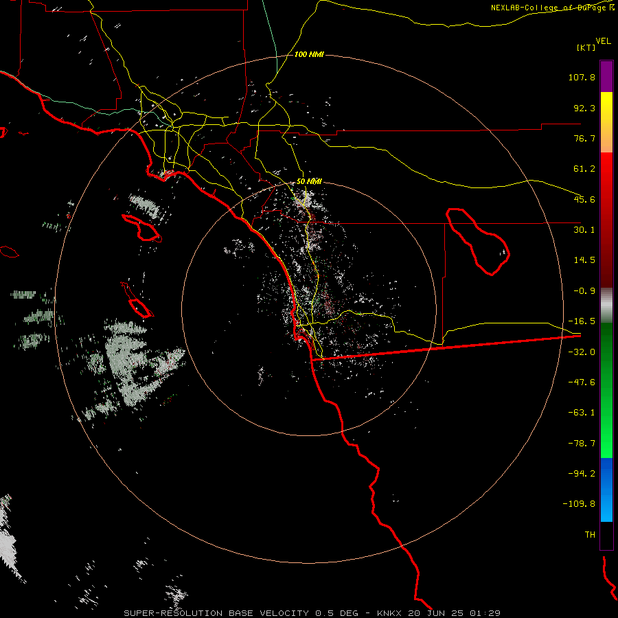This screenshot has width=618, height=618.
Task: Click the 61.2 velocity scale value
Action: [584, 169]
